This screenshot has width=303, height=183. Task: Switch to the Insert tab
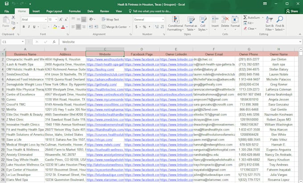tap(36, 11)
